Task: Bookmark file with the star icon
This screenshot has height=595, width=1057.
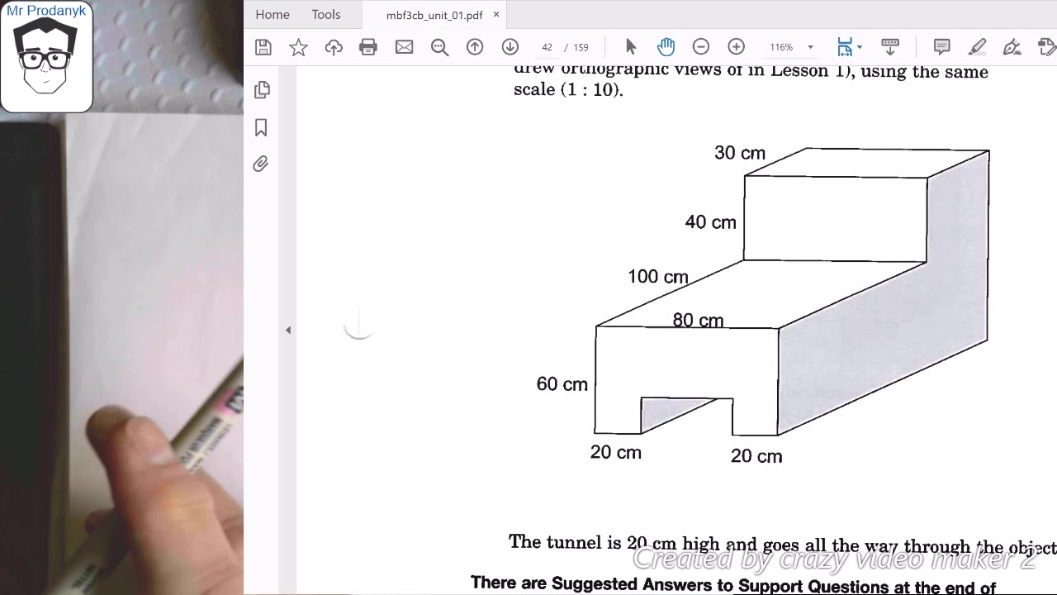Action: click(298, 47)
